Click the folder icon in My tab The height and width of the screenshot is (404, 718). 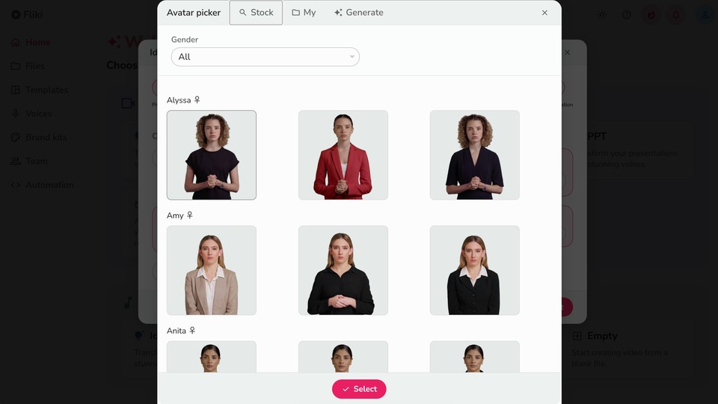296,13
